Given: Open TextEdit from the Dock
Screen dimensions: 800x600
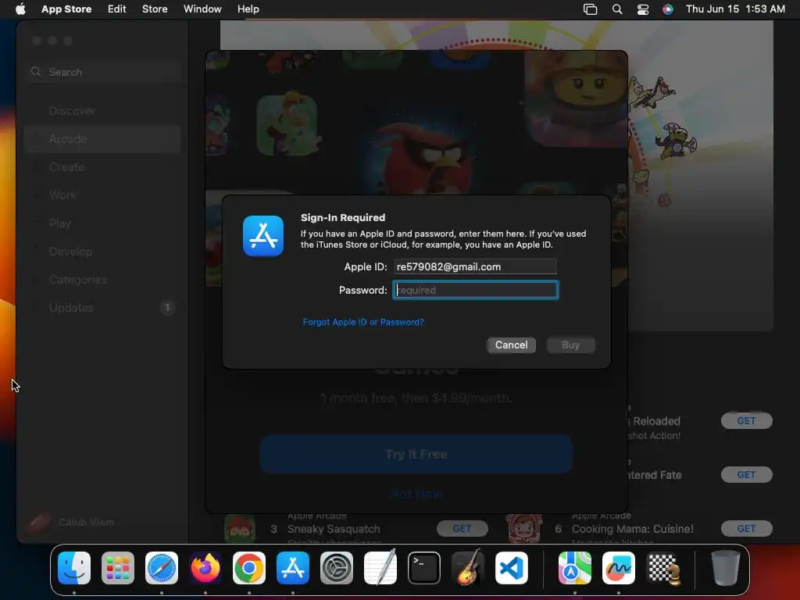Looking at the screenshot, I should (380, 568).
